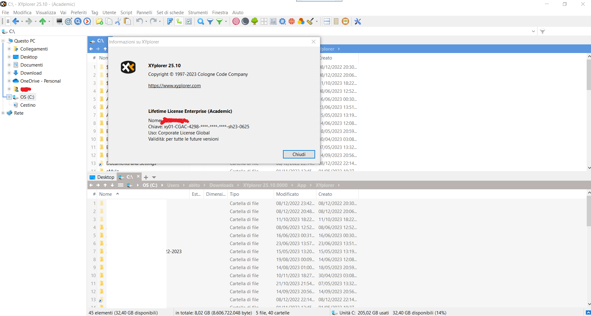The image size is (591, 316).
Task: Expand the OS (C:) tree node
Action: click(x=9, y=97)
